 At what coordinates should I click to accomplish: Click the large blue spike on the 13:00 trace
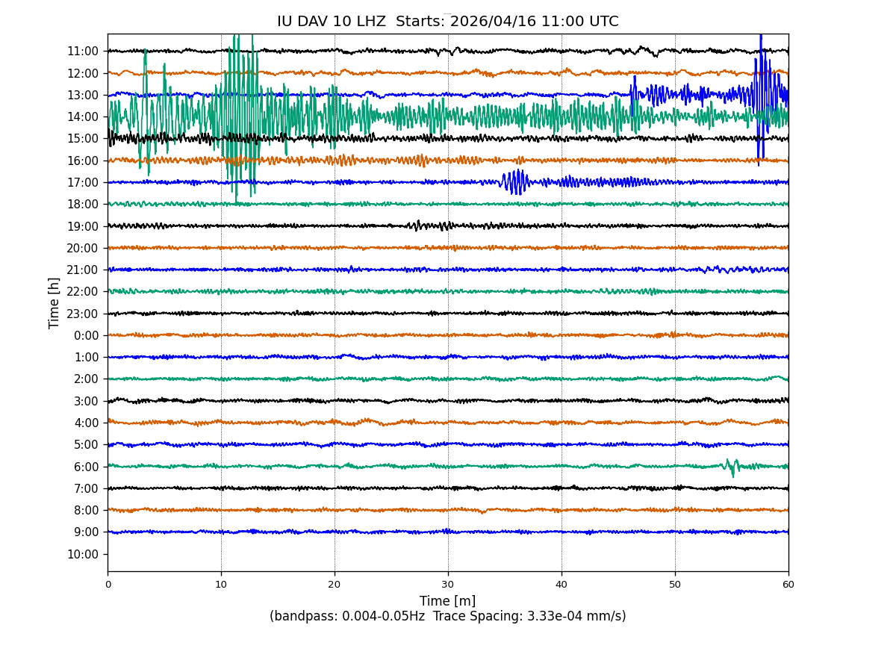coord(760,93)
